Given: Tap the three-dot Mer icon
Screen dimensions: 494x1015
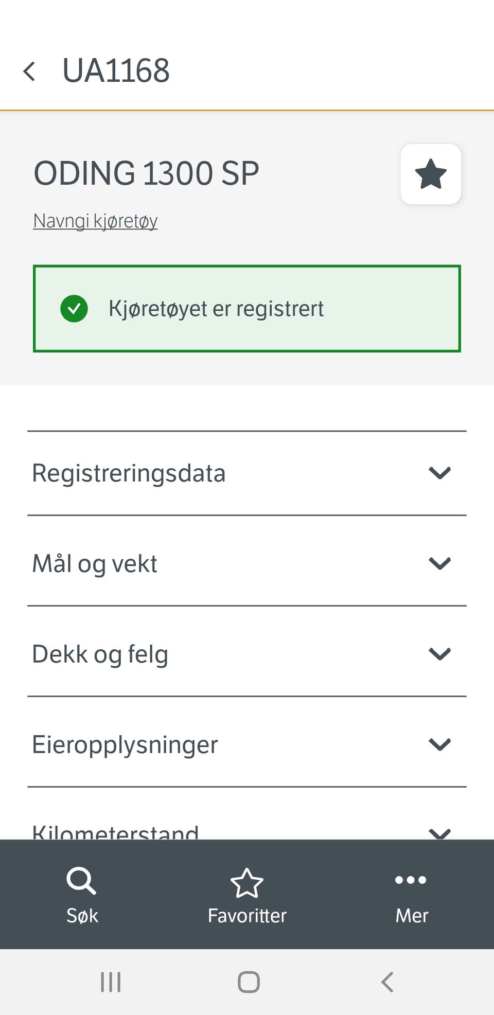Looking at the screenshot, I should (x=411, y=880).
